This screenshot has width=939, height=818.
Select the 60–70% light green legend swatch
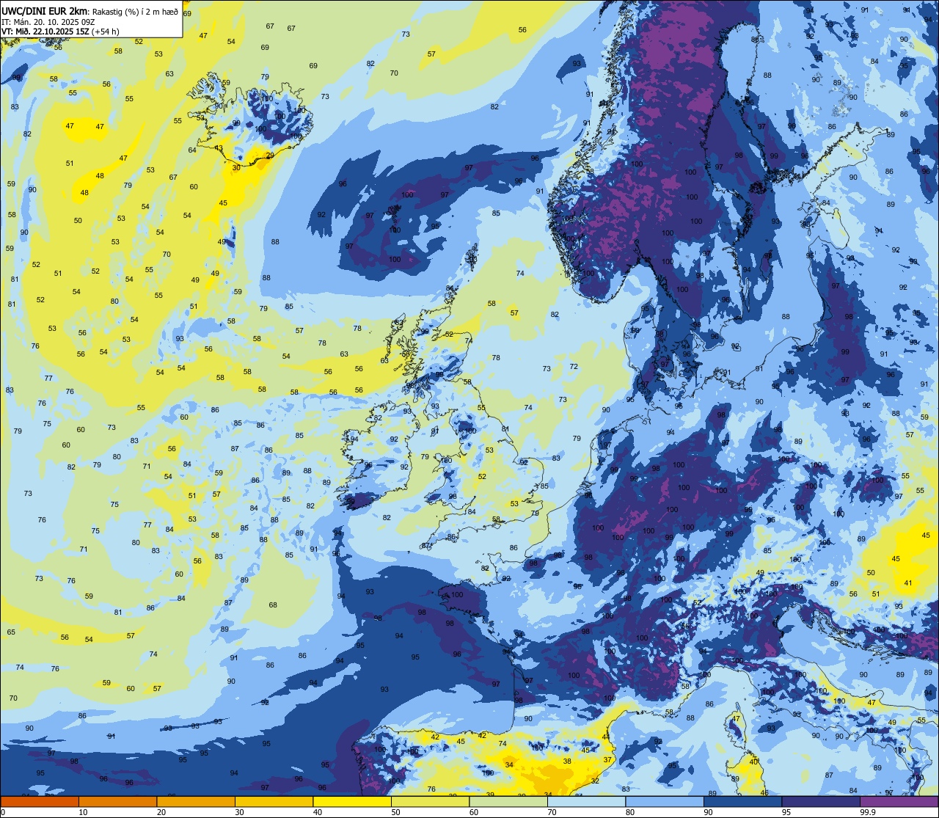pos(508,801)
